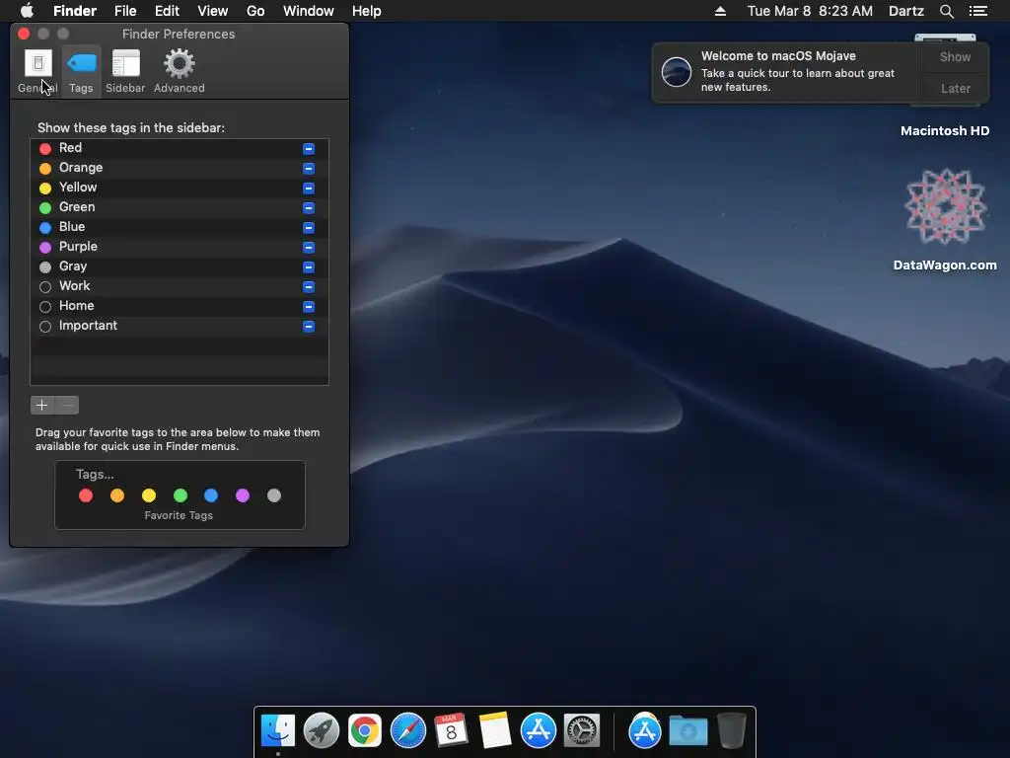
Task: Toggle the Yellow tag sidebar checkbox
Action: pos(309,189)
